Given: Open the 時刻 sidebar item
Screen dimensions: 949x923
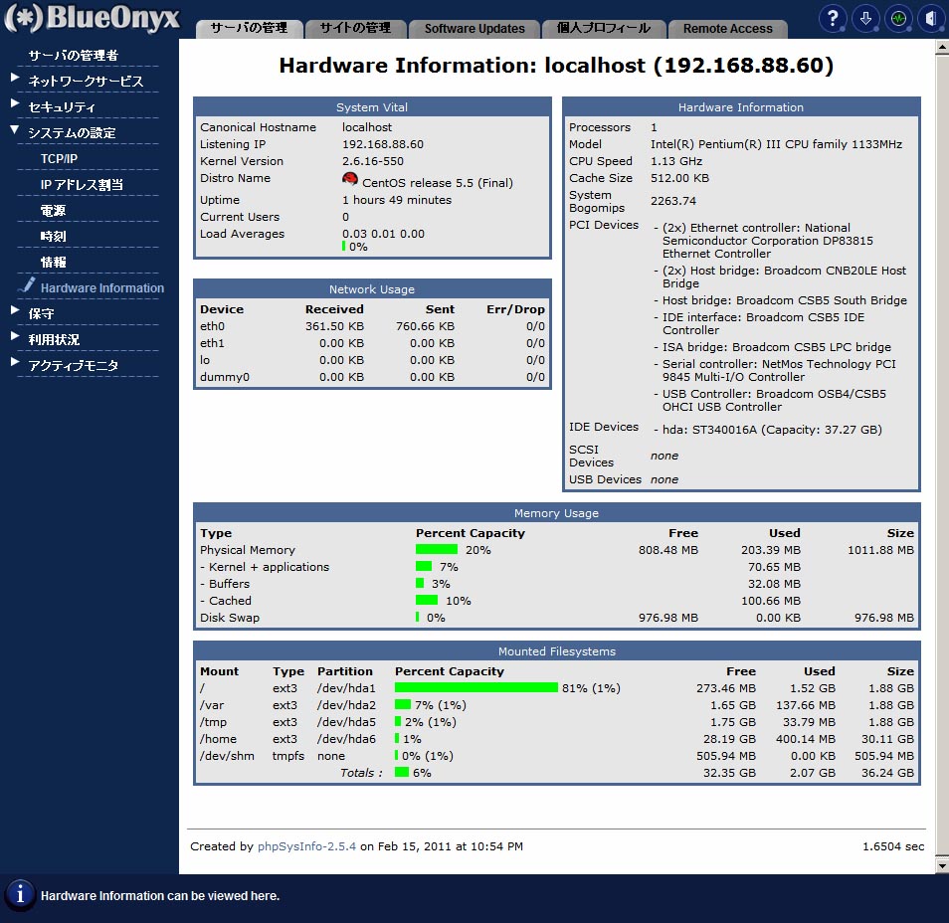Looking at the screenshot, I should (x=54, y=237).
